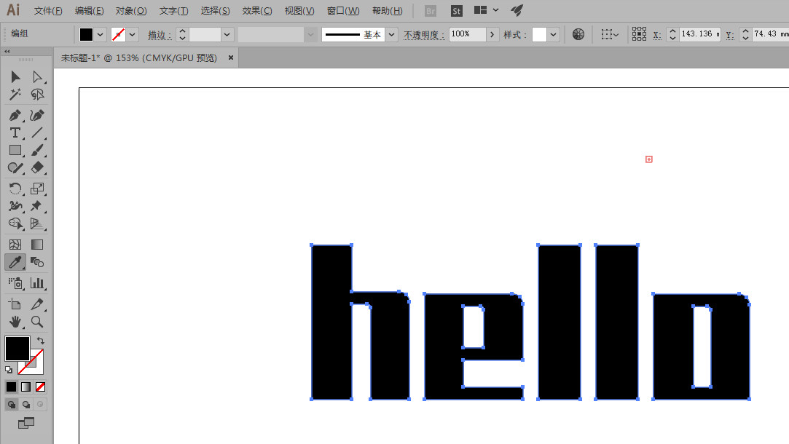Select the Eraser tool
The height and width of the screenshot is (444, 789).
click(x=37, y=168)
